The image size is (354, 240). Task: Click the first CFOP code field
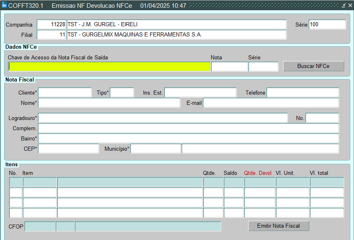click(x=40, y=226)
